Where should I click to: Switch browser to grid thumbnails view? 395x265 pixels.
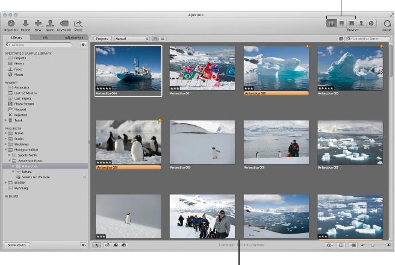tap(155, 39)
